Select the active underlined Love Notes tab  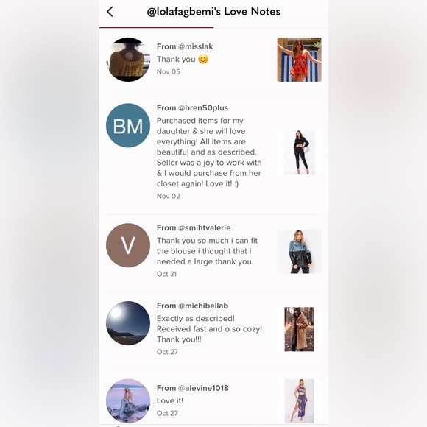click(x=157, y=27)
